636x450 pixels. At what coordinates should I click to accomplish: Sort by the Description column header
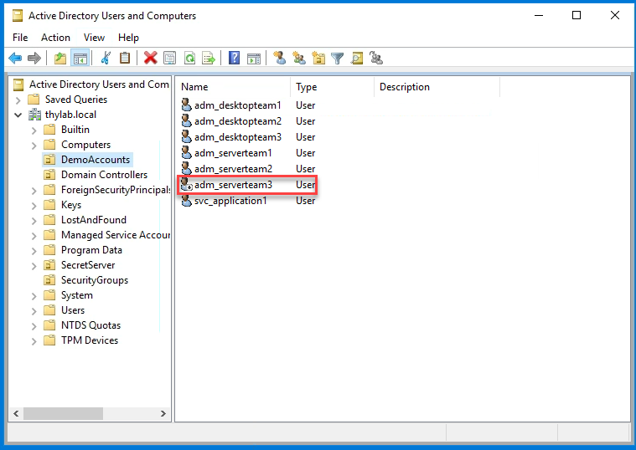436,87
